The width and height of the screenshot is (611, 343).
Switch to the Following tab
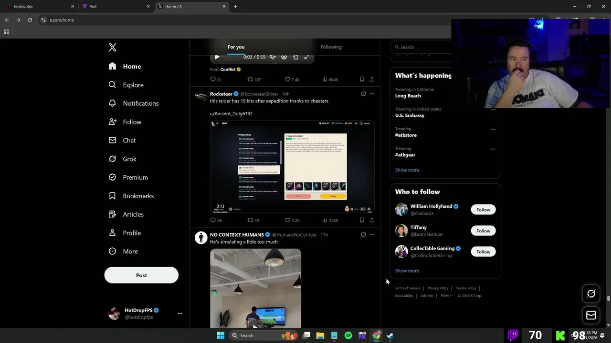click(331, 47)
